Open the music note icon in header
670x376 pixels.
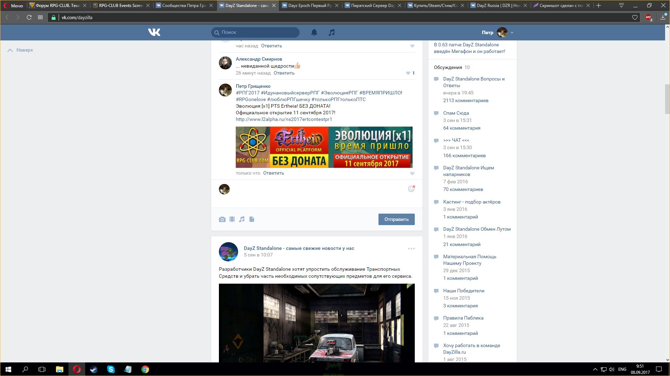(x=332, y=32)
